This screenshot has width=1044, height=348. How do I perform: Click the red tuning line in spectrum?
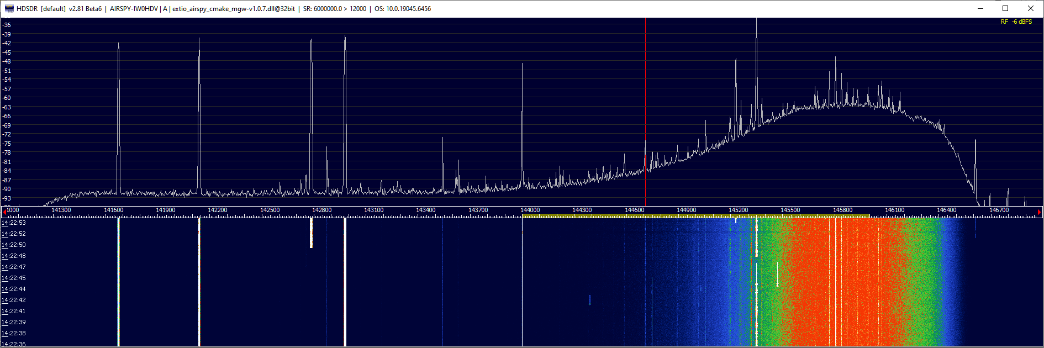(x=645, y=110)
